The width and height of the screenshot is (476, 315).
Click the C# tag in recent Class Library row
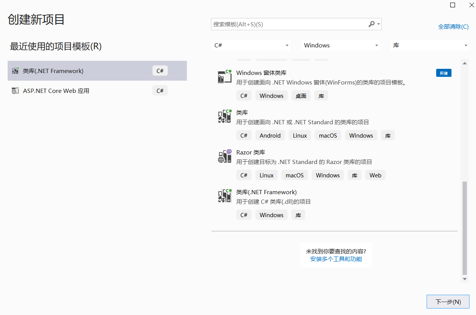tap(160, 71)
